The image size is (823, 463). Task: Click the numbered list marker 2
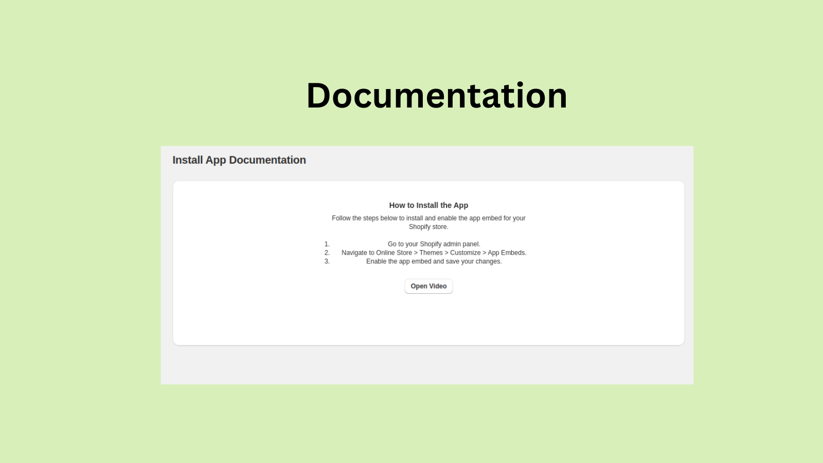point(326,253)
